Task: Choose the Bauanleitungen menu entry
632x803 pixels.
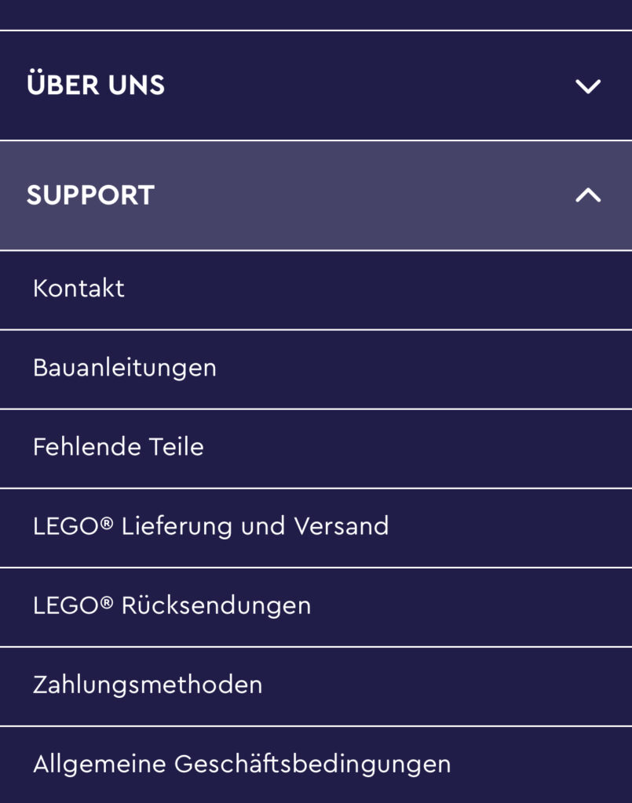Action: point(316,369)
